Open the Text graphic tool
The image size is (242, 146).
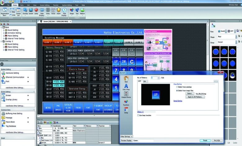click(x=77, y=11)
